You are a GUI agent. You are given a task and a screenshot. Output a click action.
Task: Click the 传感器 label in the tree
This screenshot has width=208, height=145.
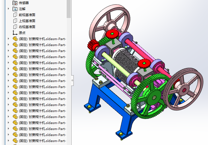point(24,3)
